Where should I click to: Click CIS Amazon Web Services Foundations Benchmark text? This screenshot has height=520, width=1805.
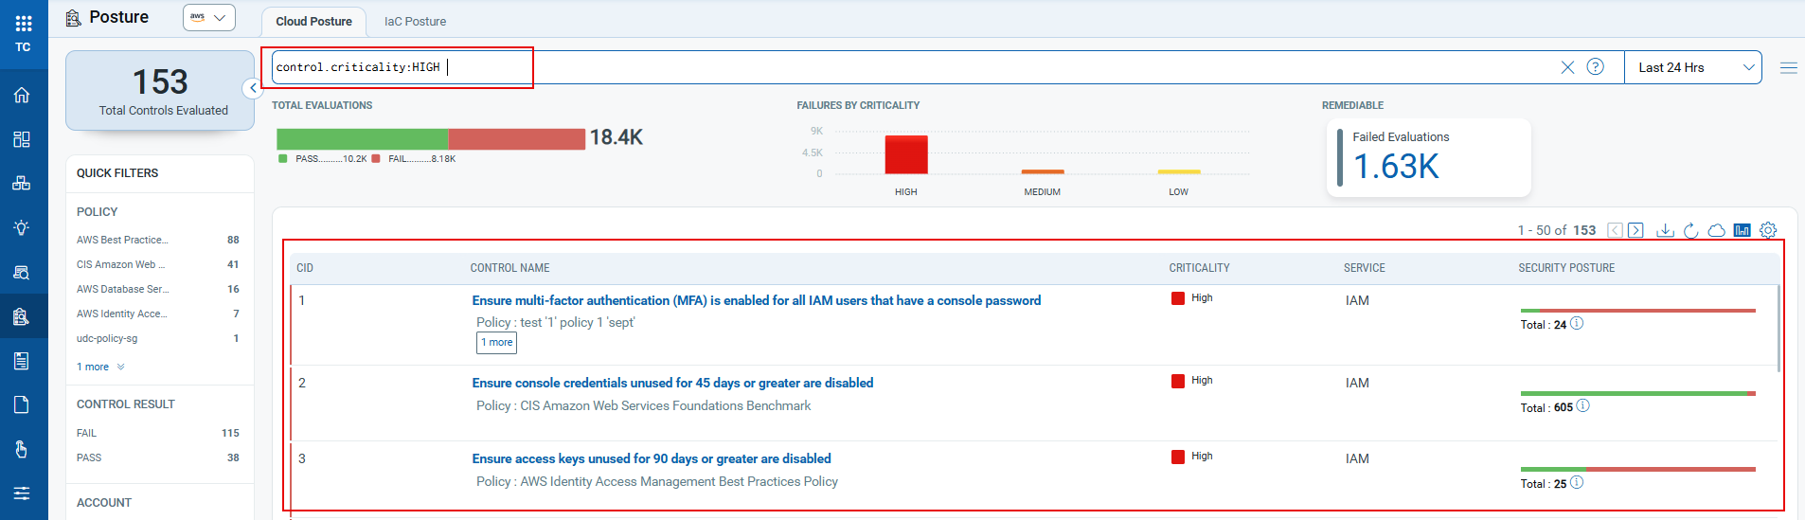pyautogui.click(x=666, y=405)
